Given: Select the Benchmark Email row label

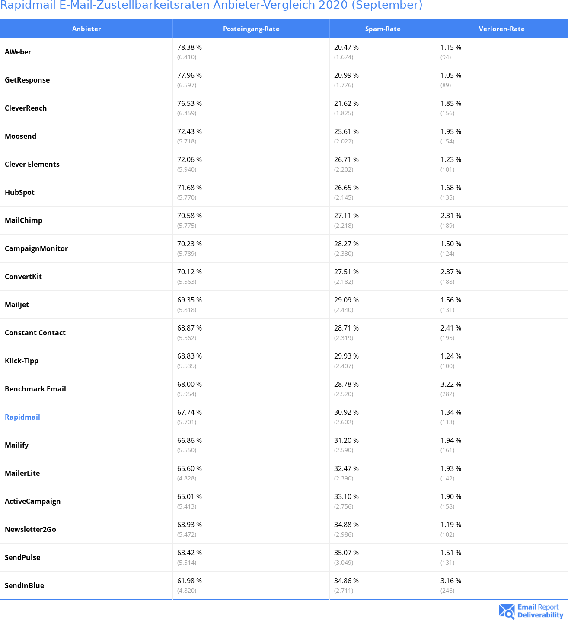Looking at the screenshot, I should tap(35, 389).
